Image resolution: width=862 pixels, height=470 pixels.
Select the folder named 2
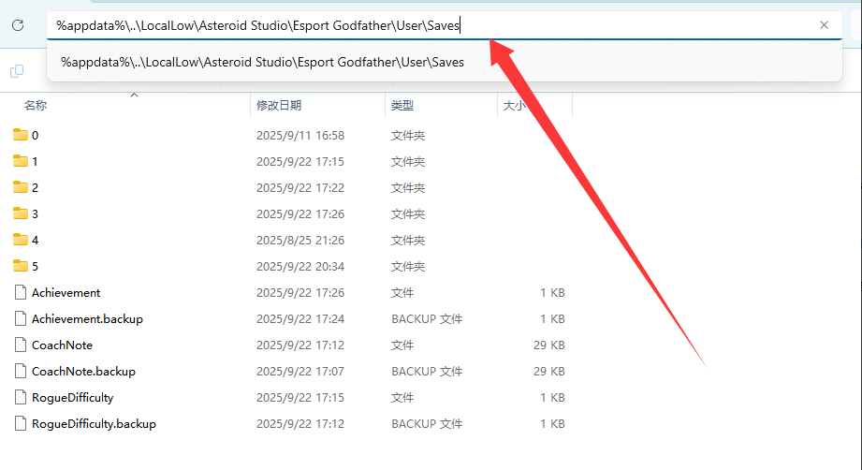[35, 187]
